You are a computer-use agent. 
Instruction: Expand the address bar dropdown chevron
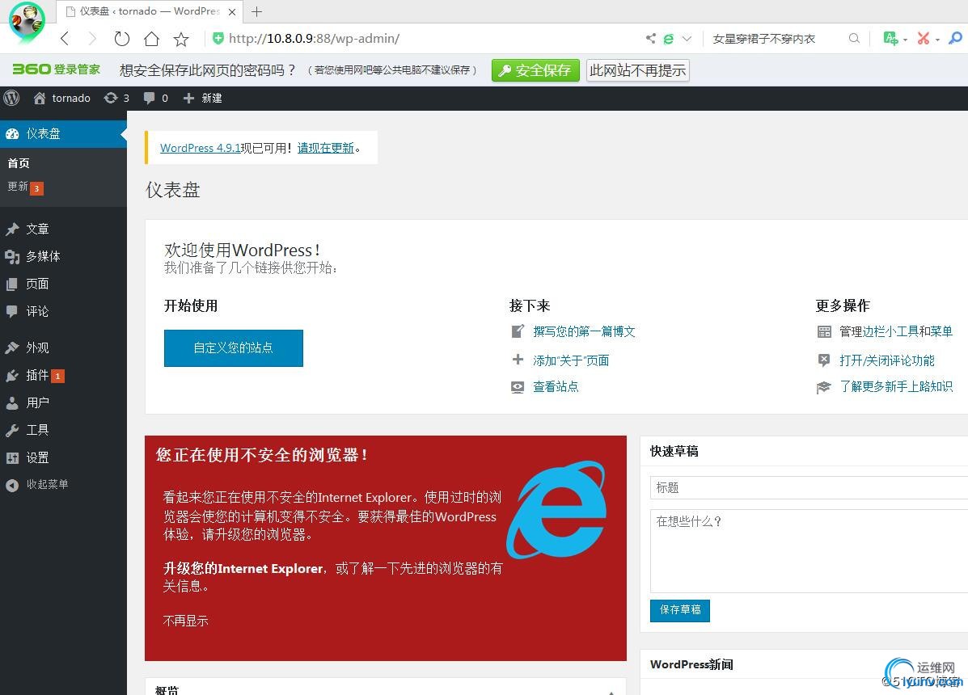click(x=687, y=38)
